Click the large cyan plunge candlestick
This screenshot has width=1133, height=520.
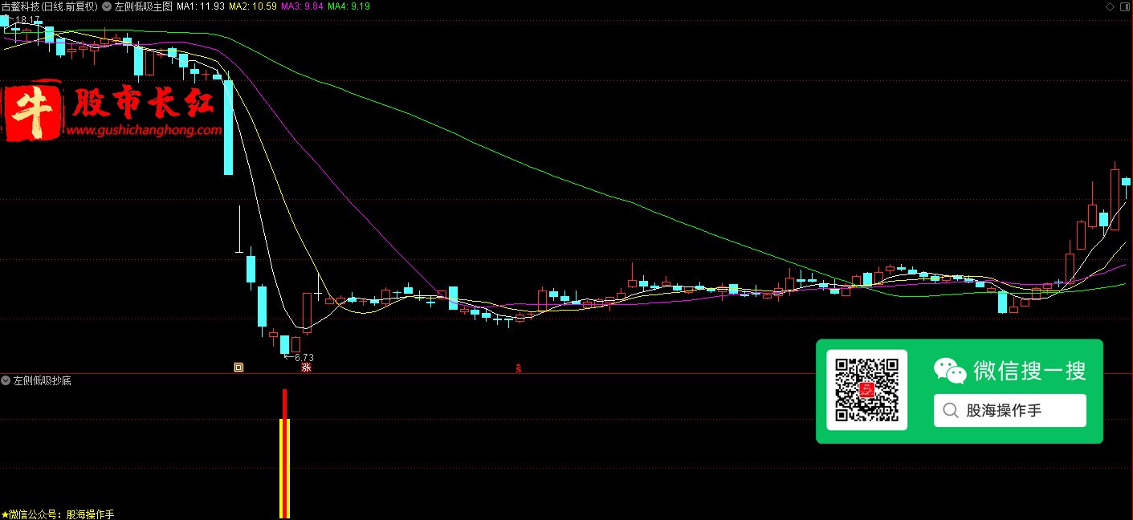point(228,128)
